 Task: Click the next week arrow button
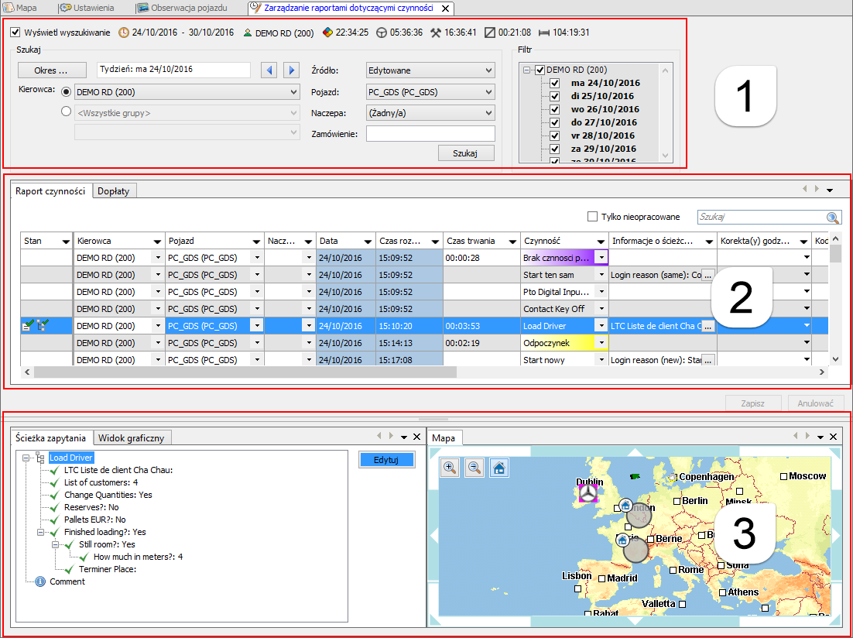tap(291, 70)
